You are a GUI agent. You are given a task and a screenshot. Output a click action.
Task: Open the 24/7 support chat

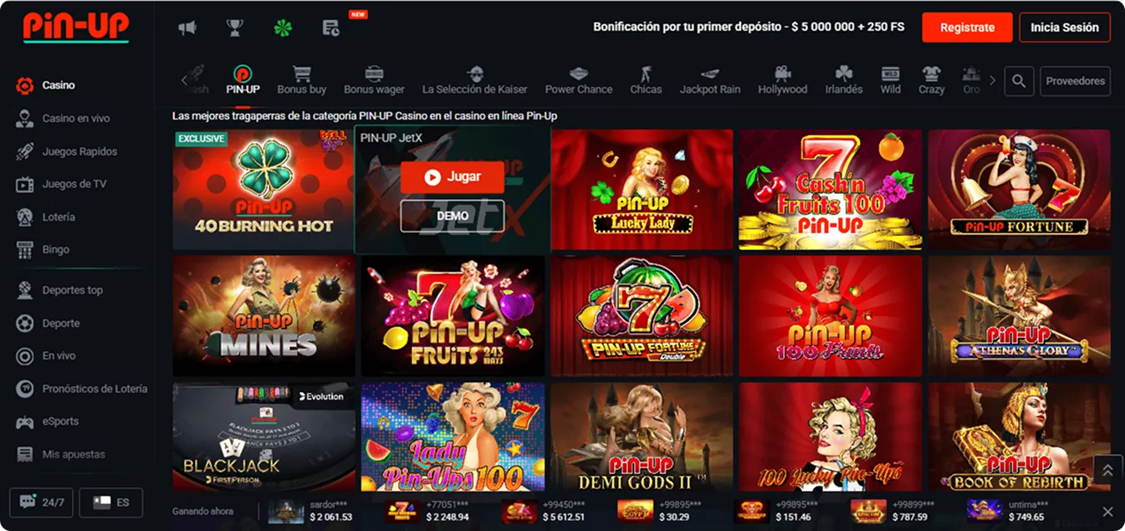(40, 502)
